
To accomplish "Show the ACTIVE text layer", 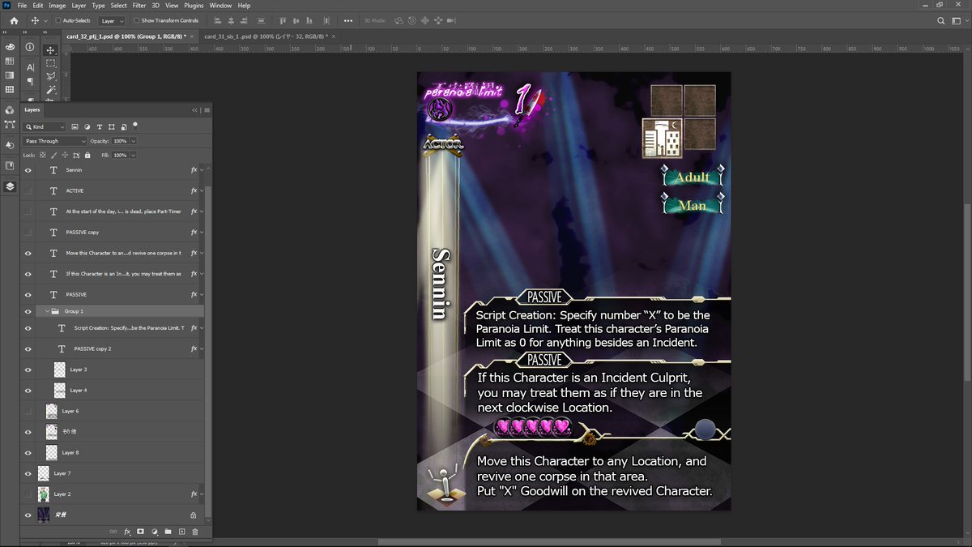I will point(28,190).
